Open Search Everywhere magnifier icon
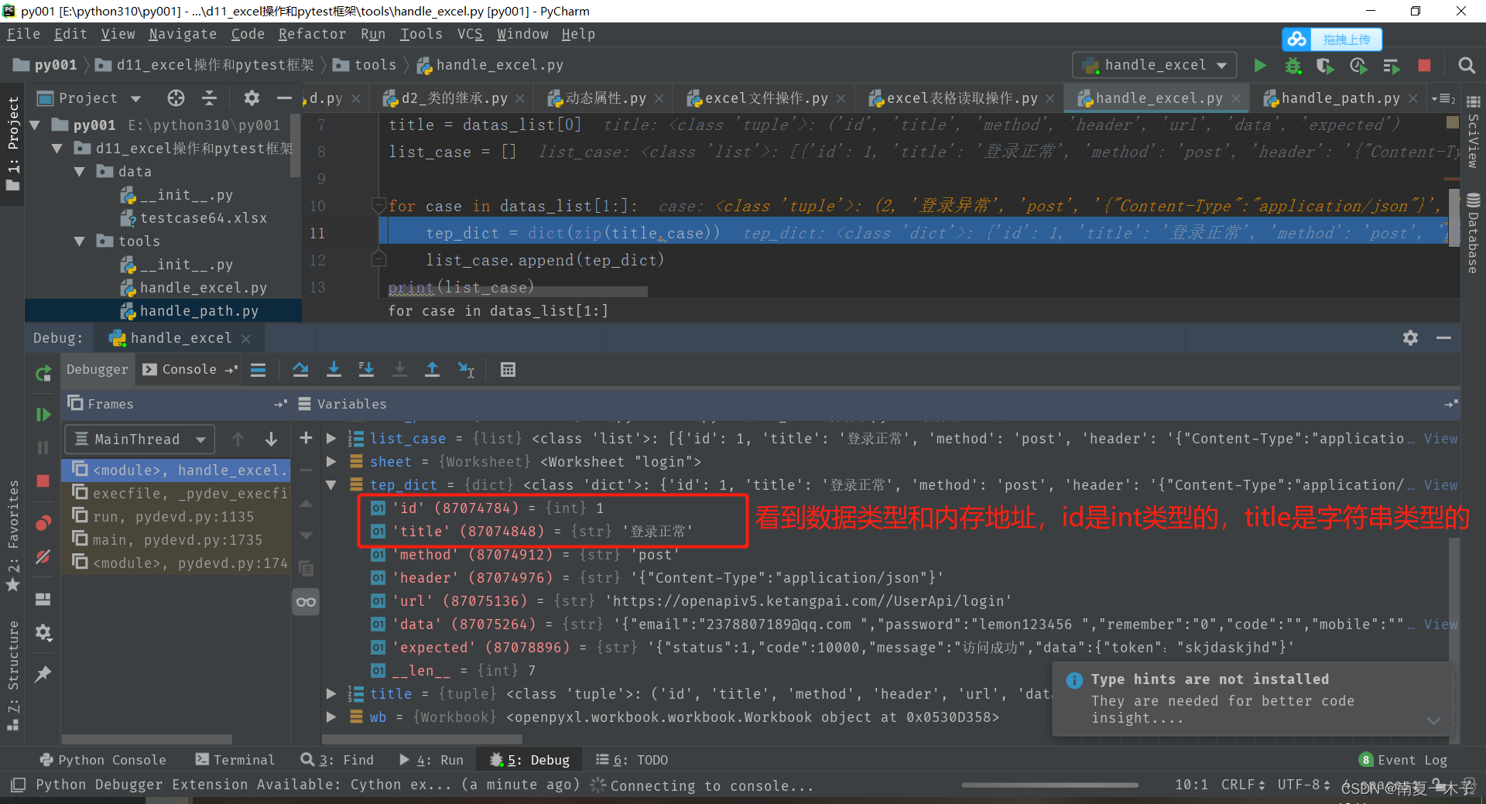 [x=1467, y=66]
